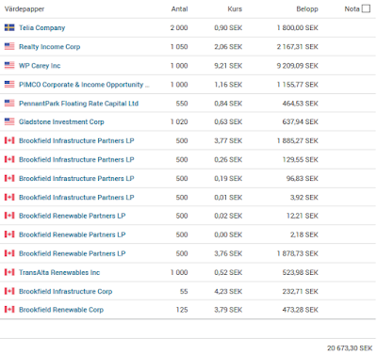This screenshot has height=355, width=377.
Task: Select the total amount 20 673,30 SEK
Action: pos(350,348)
